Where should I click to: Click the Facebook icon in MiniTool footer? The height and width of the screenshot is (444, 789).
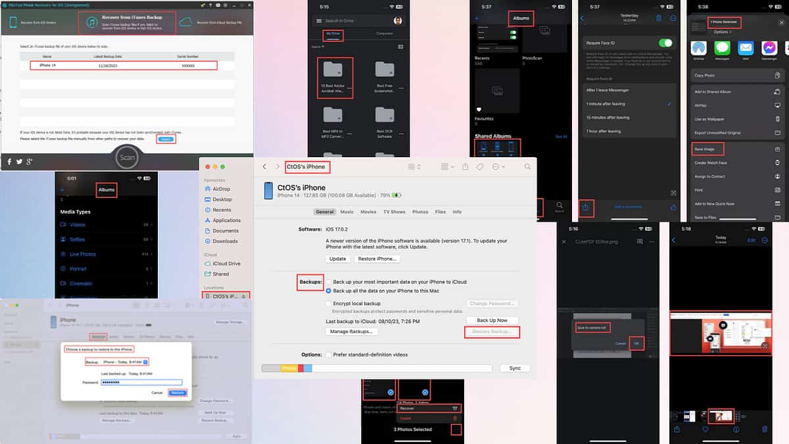(10, 161)
